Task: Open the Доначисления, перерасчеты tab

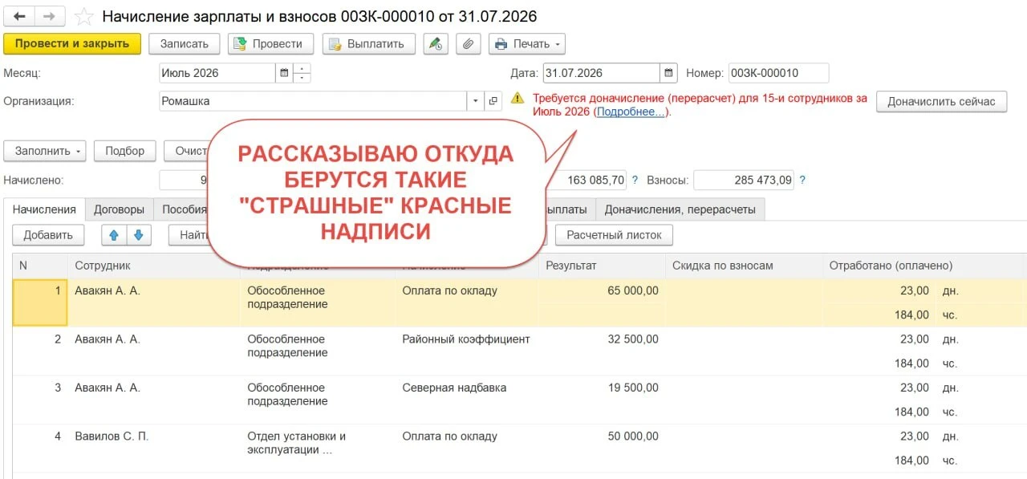Action: tap(680, 209)
